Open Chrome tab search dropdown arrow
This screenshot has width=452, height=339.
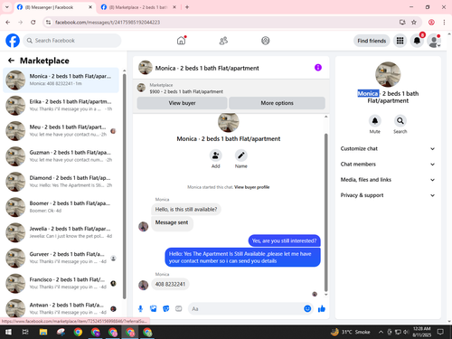[7, 7]
